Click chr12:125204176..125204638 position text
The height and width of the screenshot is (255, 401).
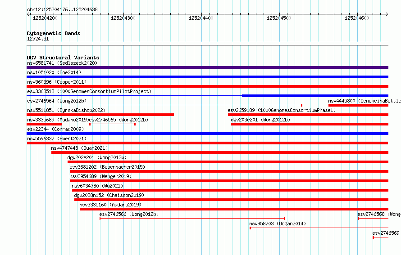pyautogui.click(x=62, y=9)
